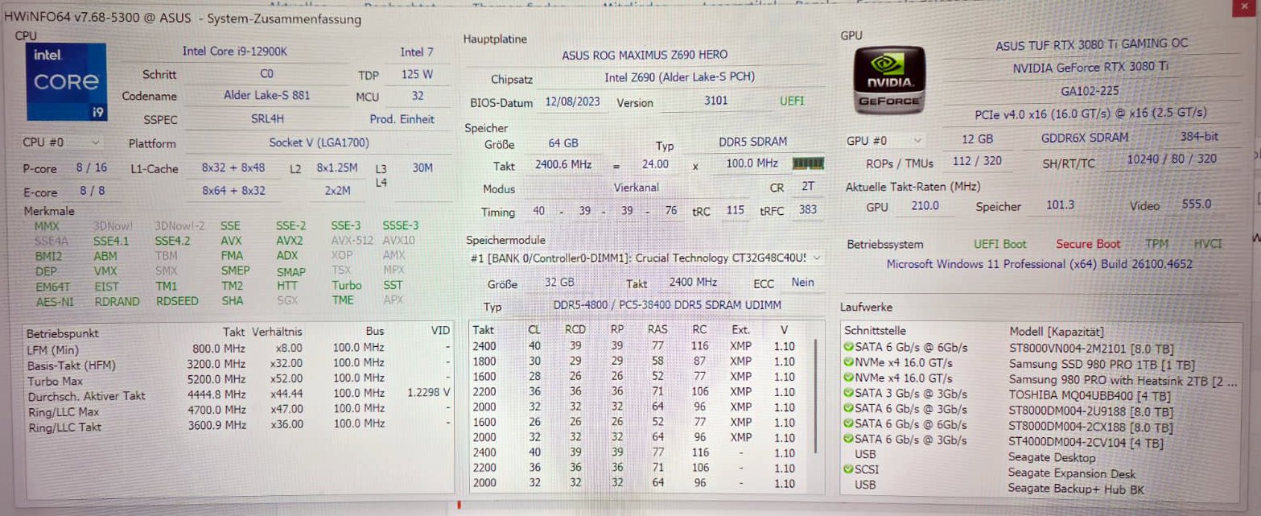Image resolution: width=1261 pixels, height=516 pixels.
Task: Click green status icon for ST8000DM004-2U9188 drive
Action: [848, 408]
